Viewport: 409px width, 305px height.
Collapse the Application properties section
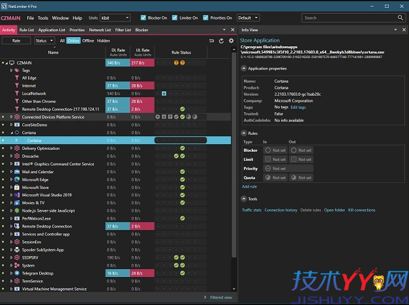tap(243, 68)
